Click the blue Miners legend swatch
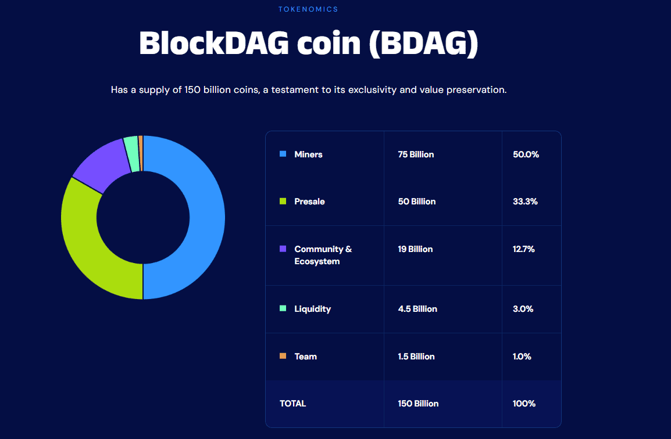The image size is (671, 439). click(283, 154)
